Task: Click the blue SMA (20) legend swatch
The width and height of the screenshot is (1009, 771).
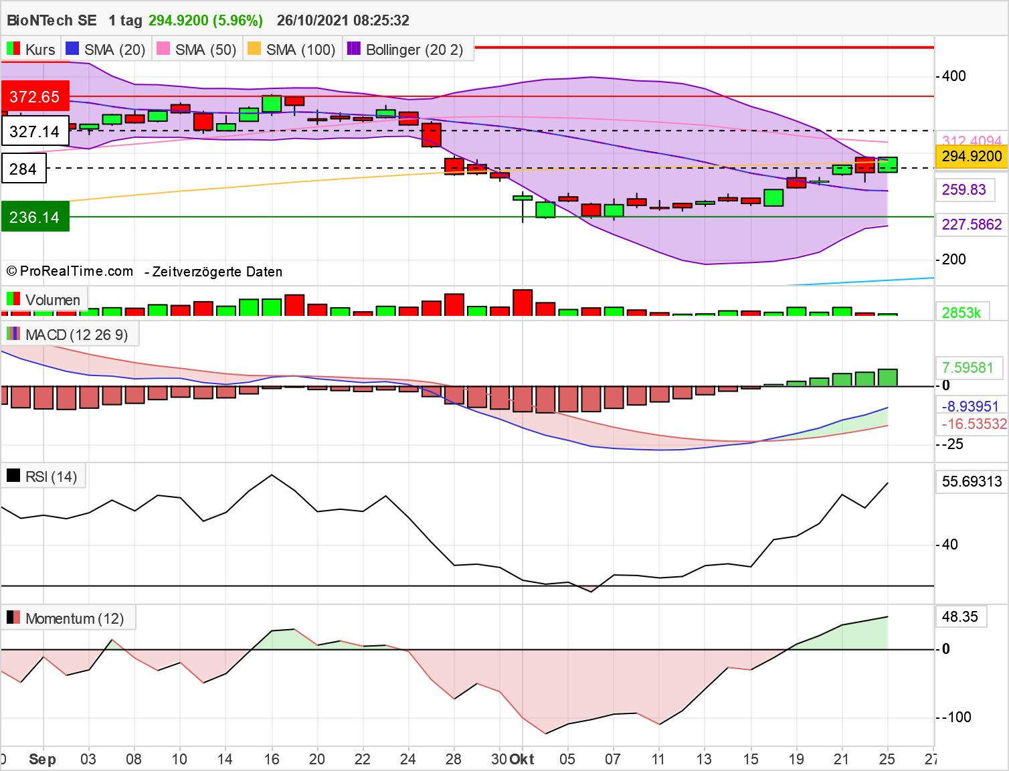Action: pyautogui.click(x=72, y=49)
